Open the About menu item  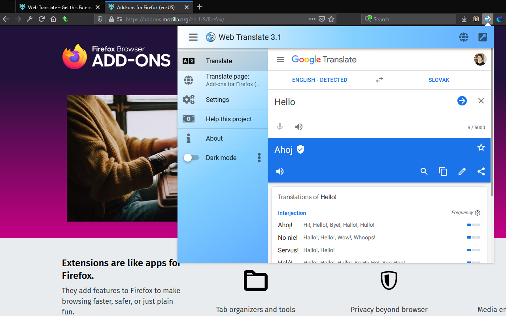(223, 138)
